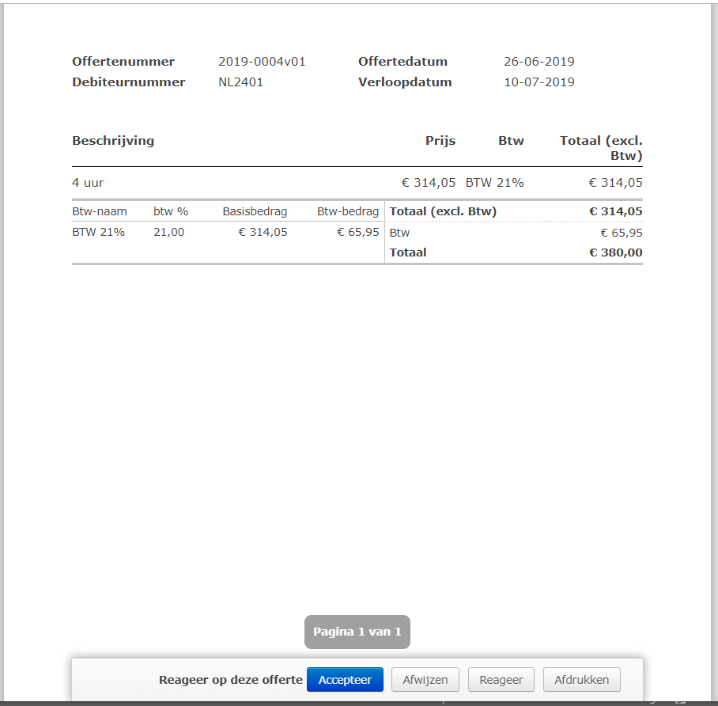Click the Btw-naam column header

coord(100,211)
